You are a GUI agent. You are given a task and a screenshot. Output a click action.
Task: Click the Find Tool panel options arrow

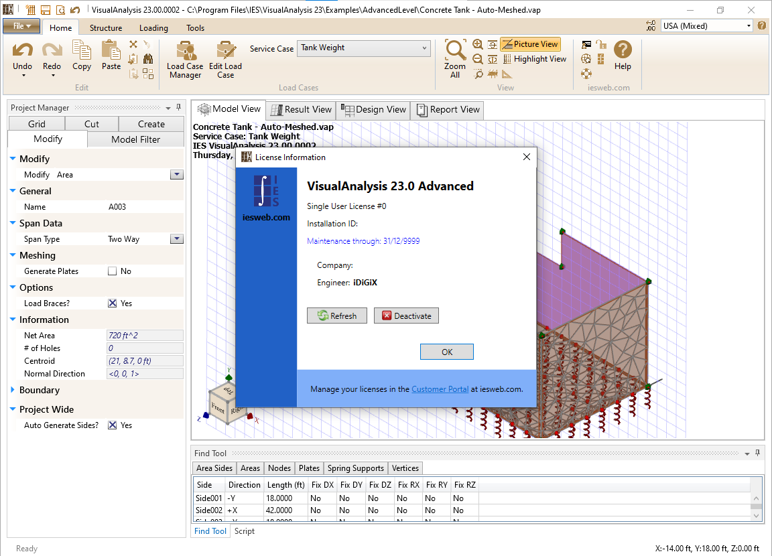point(747,453)
